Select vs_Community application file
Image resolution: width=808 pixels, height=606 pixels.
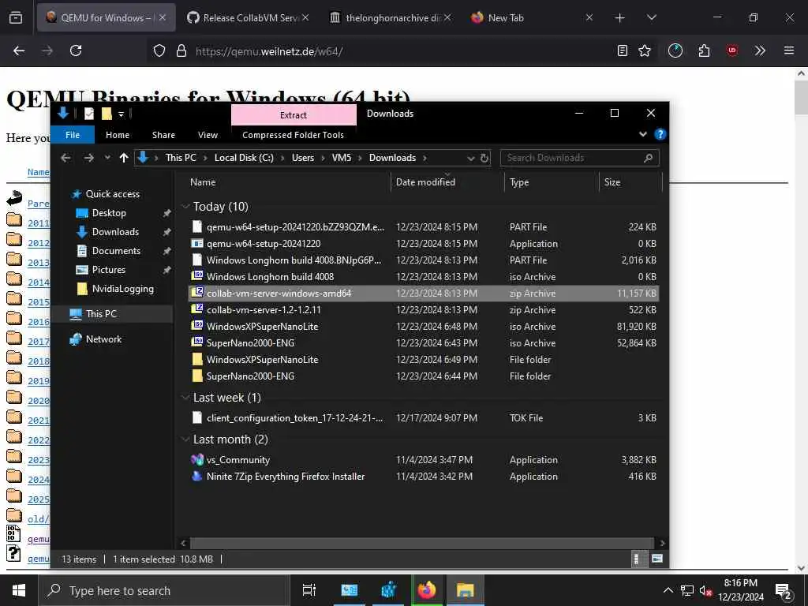click(423, 460)
